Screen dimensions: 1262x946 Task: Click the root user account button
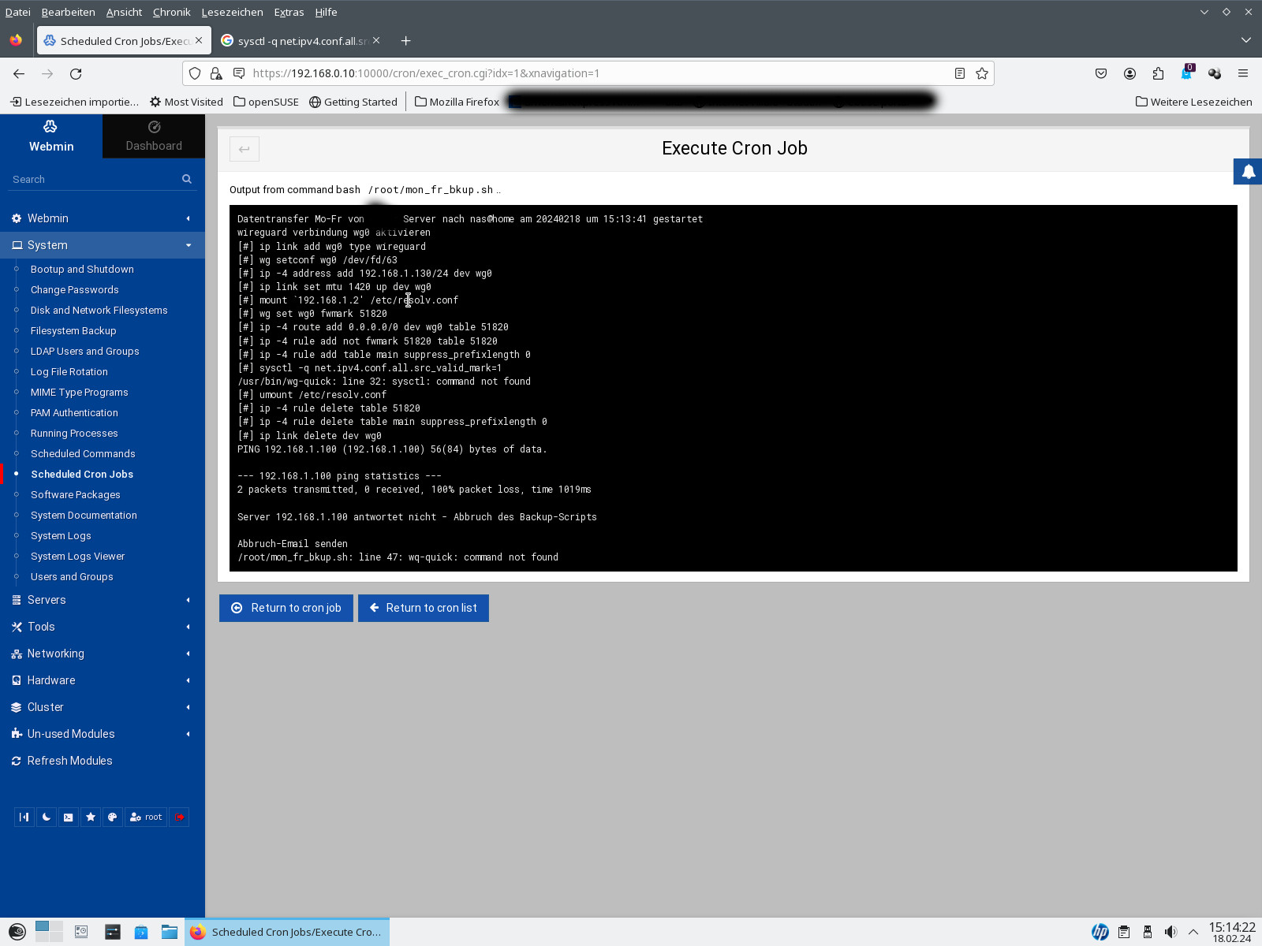click(146, 817)
